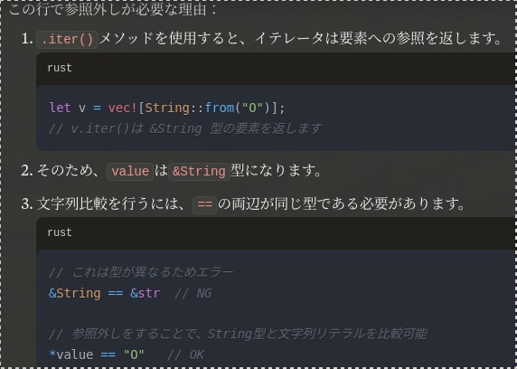Click list item 2 text そのため
The image size is (517, 369).
point(171,171)
